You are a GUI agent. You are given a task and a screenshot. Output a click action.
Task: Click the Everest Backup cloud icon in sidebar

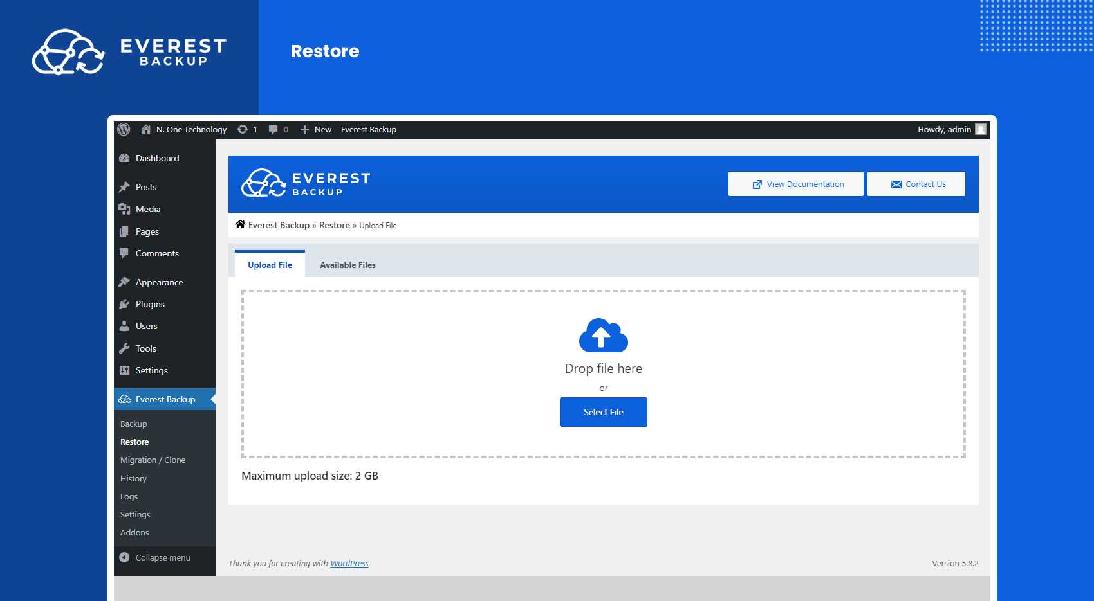click(125, 399)
